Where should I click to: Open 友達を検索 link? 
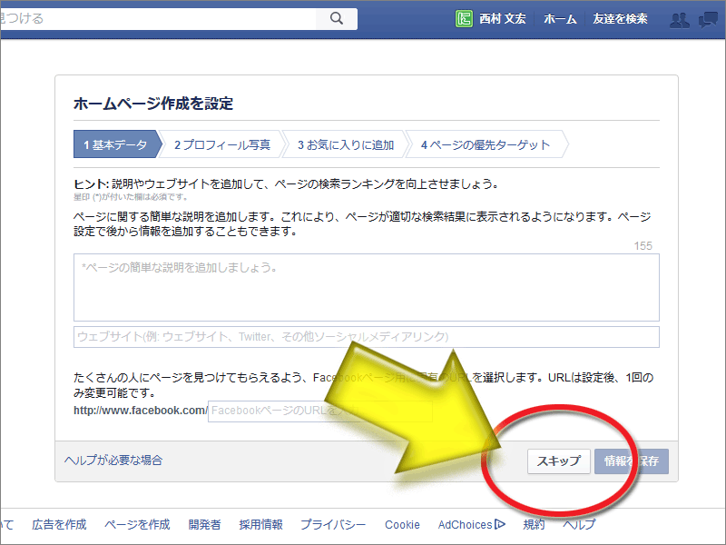pyautogui.click(x=620, y=18)
